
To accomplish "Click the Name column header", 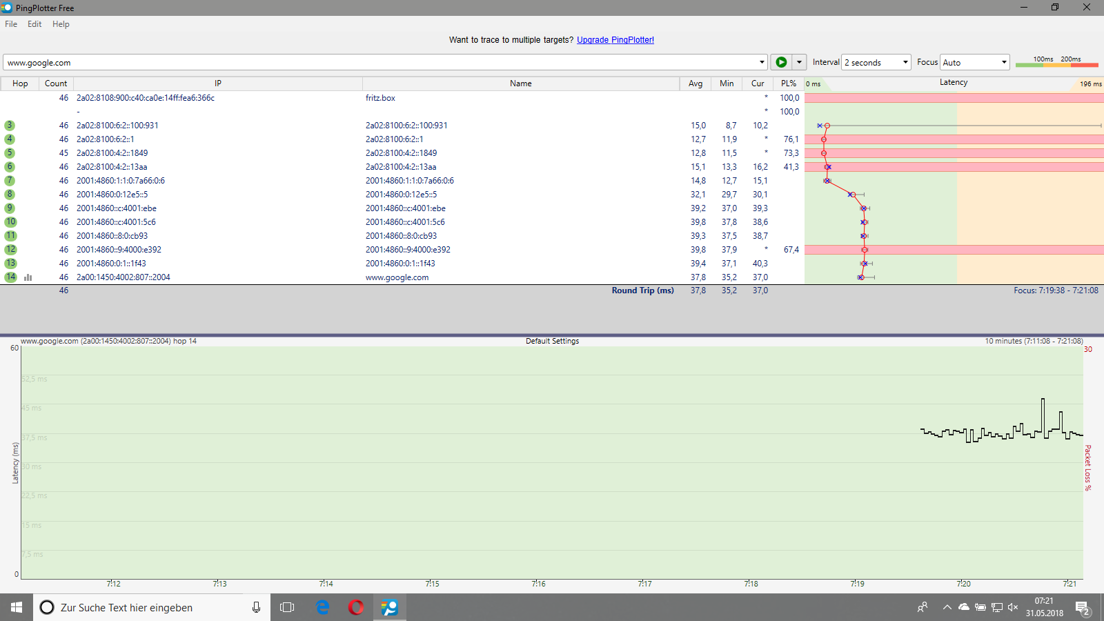I will click(521, 83).
